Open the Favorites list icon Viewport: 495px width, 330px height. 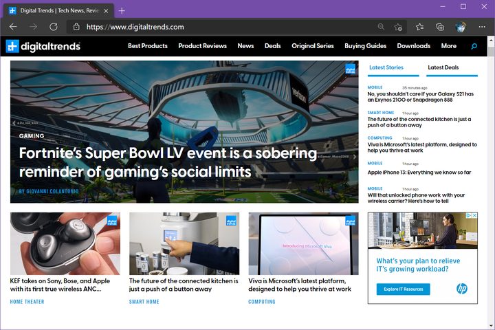click(x=419, y=27)
